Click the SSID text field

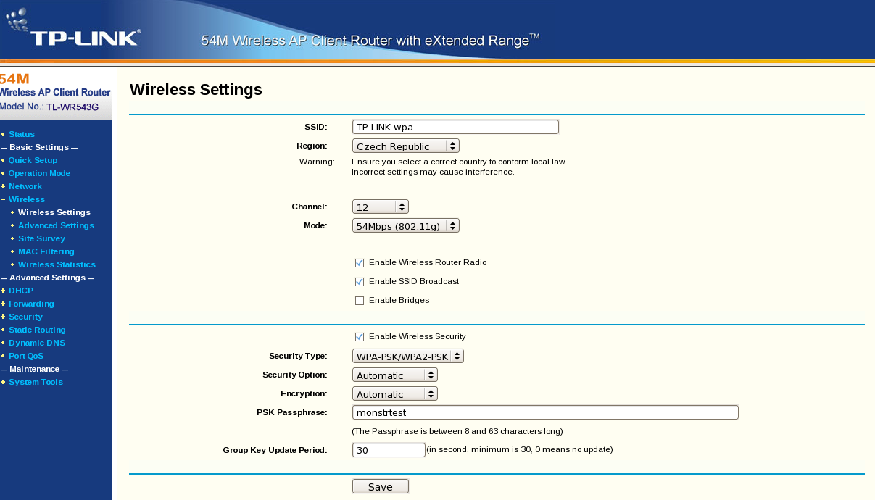coord(455,127)
